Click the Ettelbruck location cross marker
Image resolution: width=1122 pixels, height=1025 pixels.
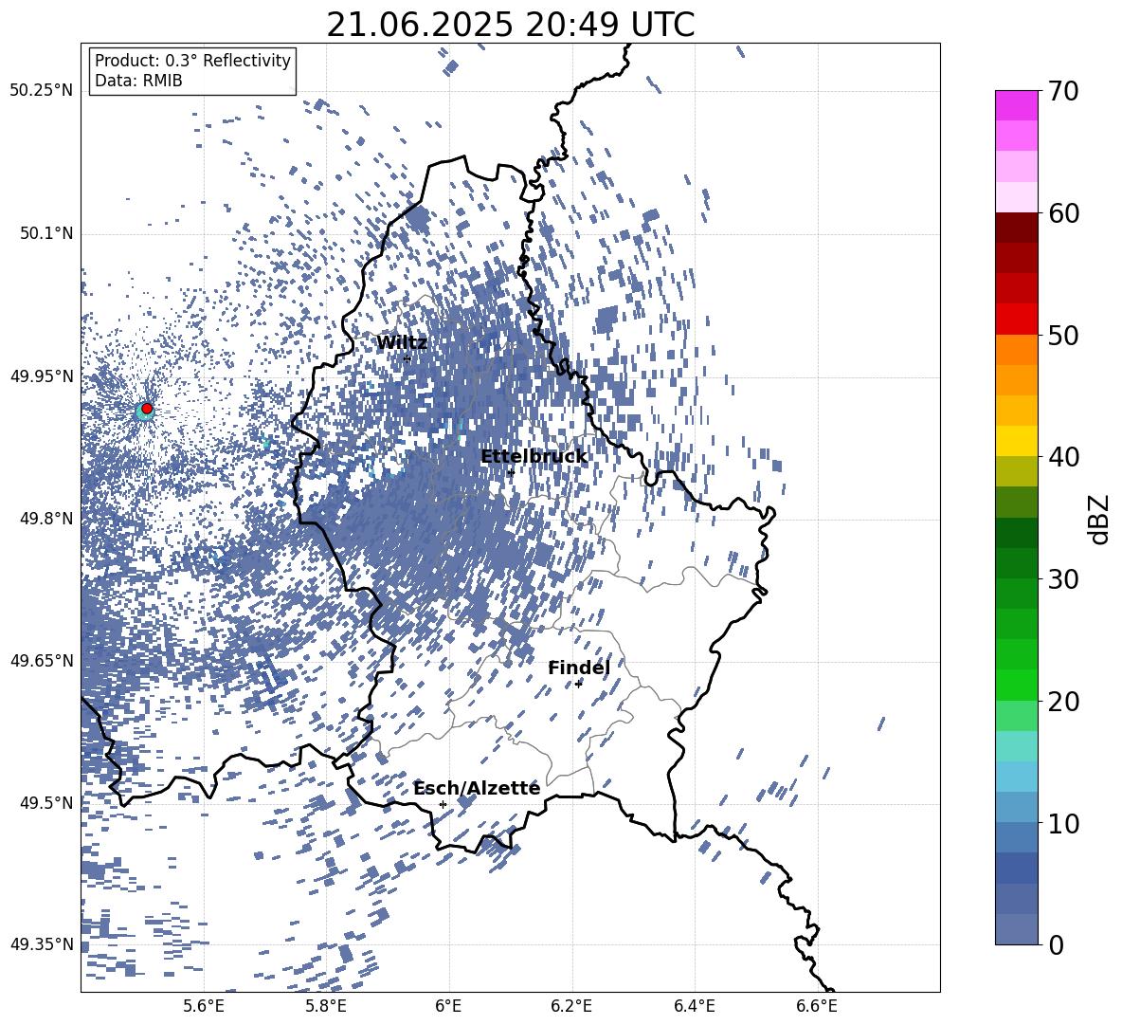tap(511, 472)
